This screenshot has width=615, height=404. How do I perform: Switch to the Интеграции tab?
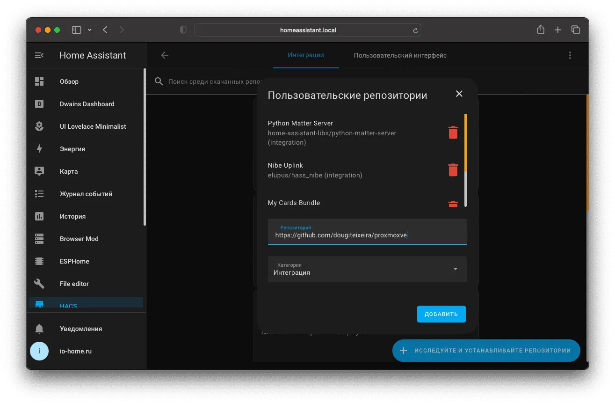306,55
